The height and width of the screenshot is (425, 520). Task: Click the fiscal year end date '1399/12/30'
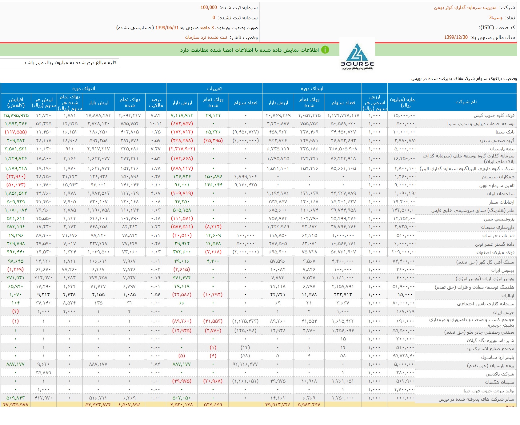456,37
